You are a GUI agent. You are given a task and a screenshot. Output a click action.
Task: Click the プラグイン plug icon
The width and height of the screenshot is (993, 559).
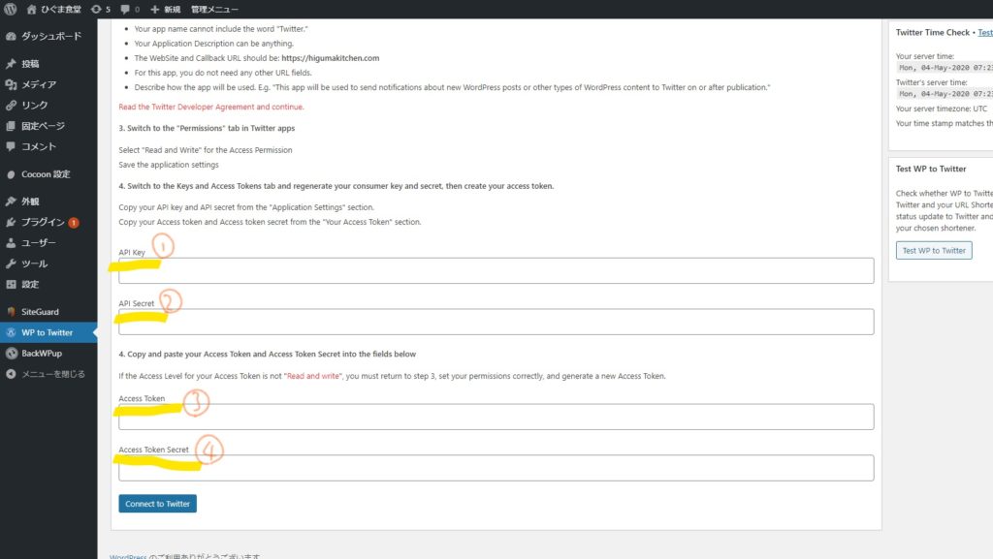point(11,222)
